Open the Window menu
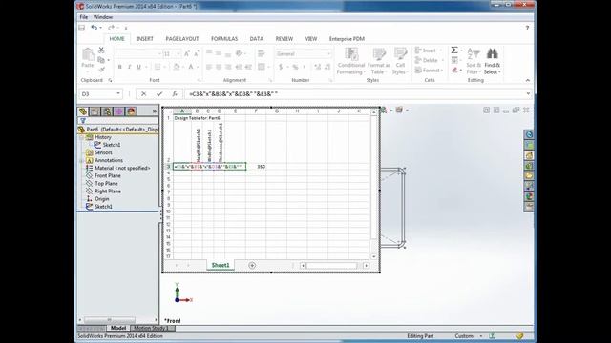Image resolution: width=611 pixels, height=343 pixels. (103, 17)
